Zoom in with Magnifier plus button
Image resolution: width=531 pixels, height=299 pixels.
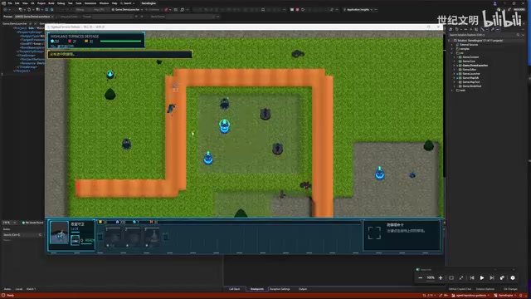point(441,278)
